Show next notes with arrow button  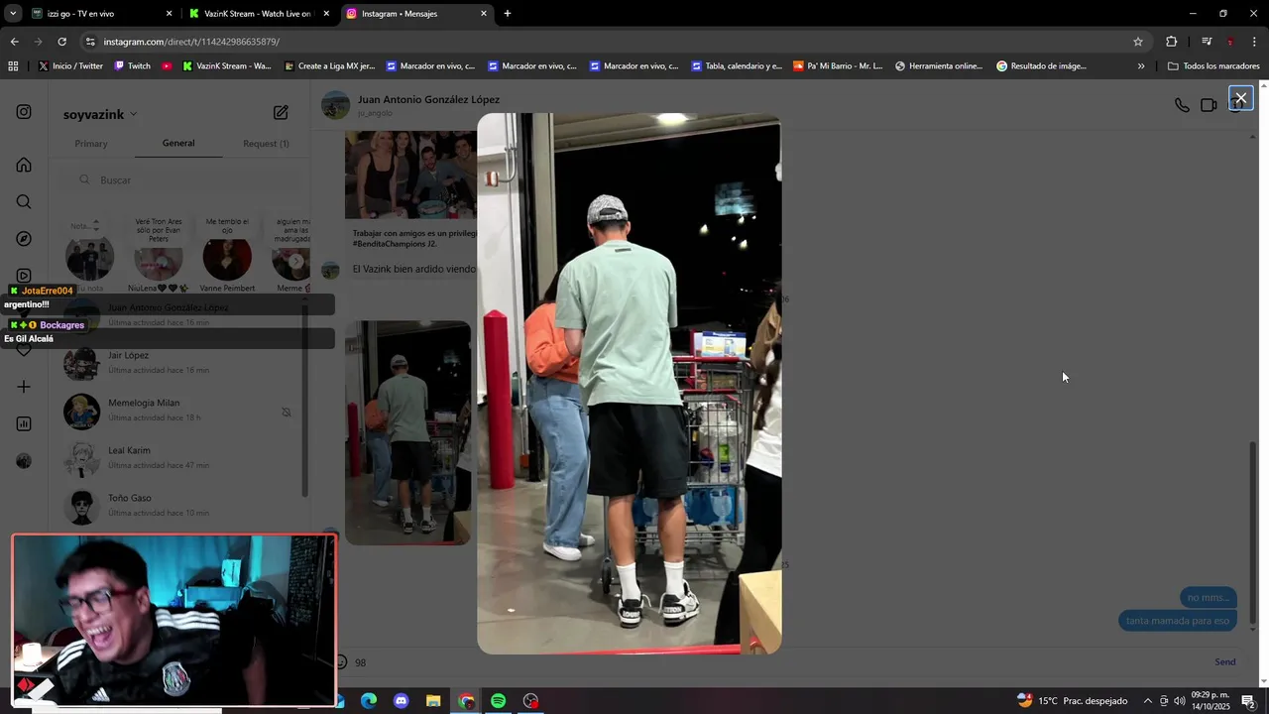coord(295,262)
